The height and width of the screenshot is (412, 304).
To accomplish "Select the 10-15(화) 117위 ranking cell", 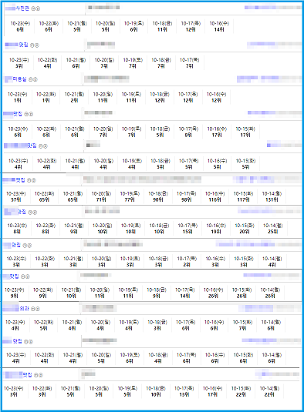I will pos(243,196).
